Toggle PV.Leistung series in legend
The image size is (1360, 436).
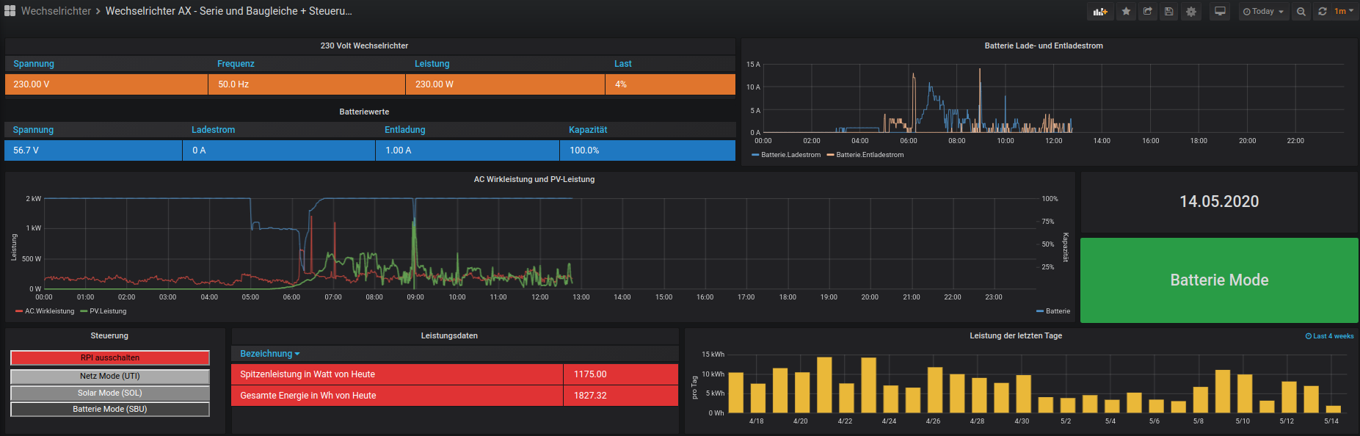tap(108, 311)
